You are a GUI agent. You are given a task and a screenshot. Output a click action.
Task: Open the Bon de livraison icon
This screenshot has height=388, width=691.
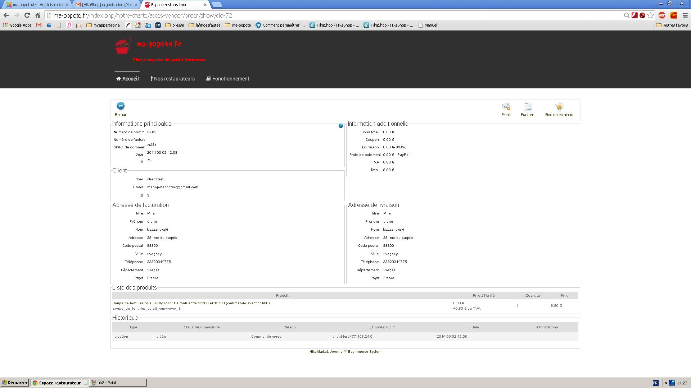pos(559,107)
